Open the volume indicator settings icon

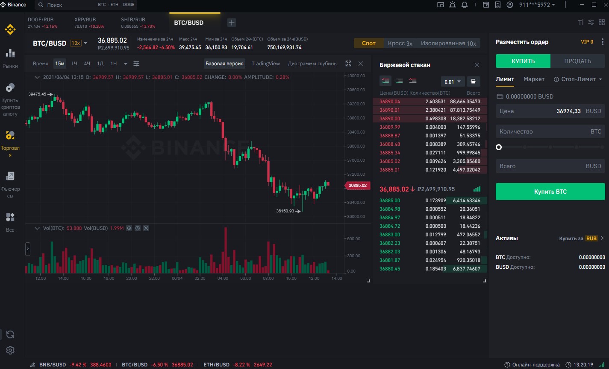(x=138, y=228)
